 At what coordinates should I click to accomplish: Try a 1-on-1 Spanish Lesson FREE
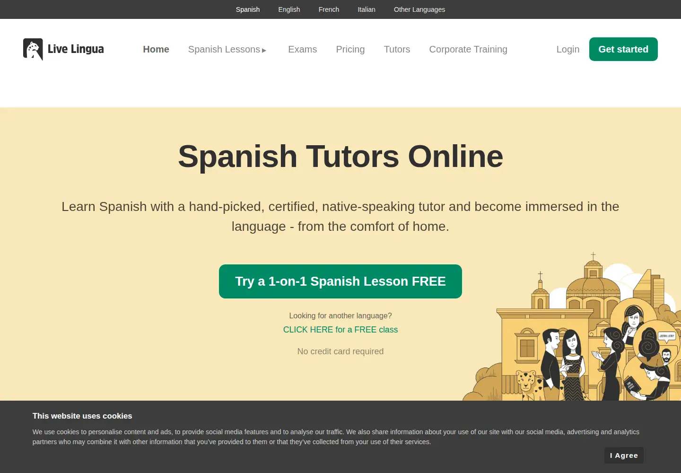[340, 281]
